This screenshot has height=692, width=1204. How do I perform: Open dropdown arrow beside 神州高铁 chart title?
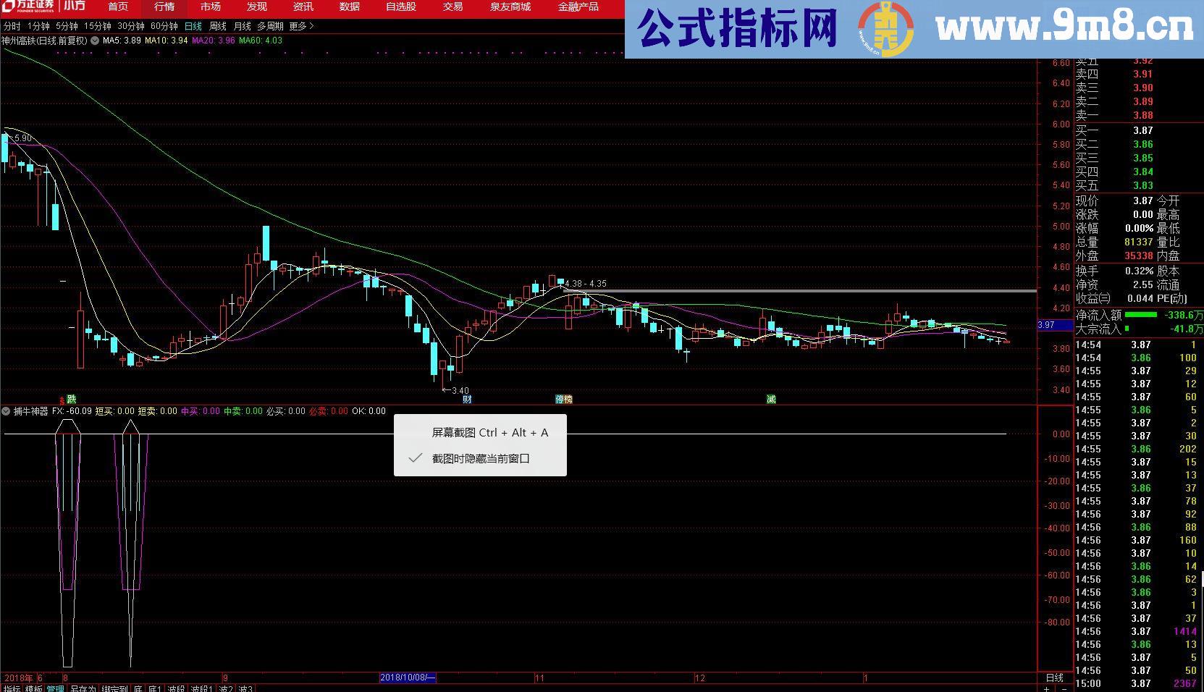tap(94, 41)
